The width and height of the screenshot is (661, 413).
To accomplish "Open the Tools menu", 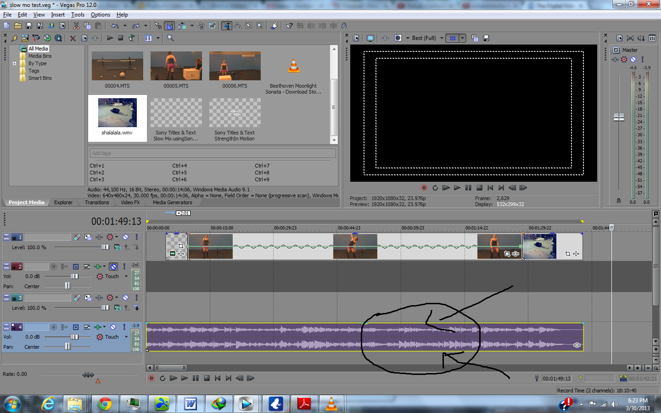I will pyautogui.click(x=78, y=15).
